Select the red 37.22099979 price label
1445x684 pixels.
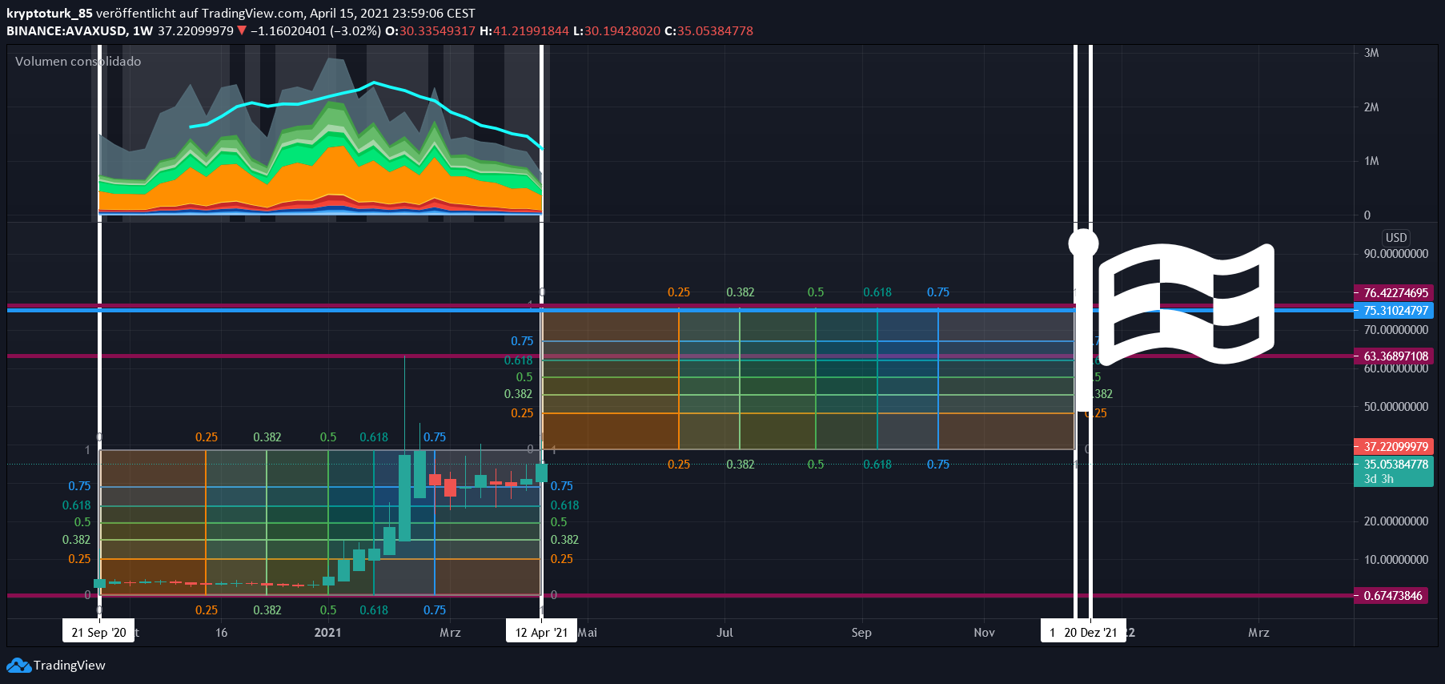pyautogui.click(x=1395, y=447)
